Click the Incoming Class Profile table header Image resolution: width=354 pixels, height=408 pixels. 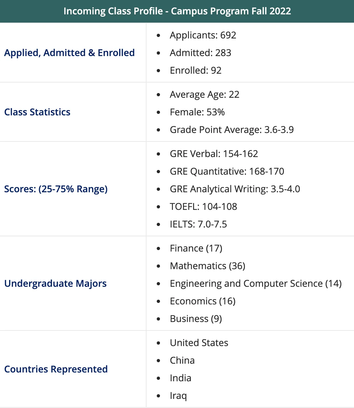(x=177, y=11)
